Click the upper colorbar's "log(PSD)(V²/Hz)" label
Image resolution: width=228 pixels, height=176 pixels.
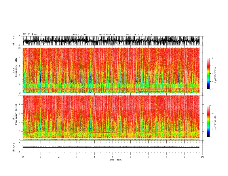pos(215,75)
